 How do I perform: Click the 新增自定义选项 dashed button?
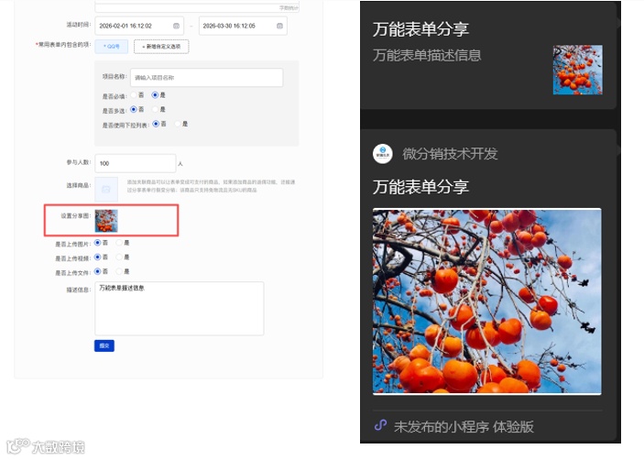coord(161,47)
